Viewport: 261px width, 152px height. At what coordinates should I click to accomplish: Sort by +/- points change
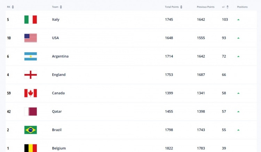pos(228,7)
